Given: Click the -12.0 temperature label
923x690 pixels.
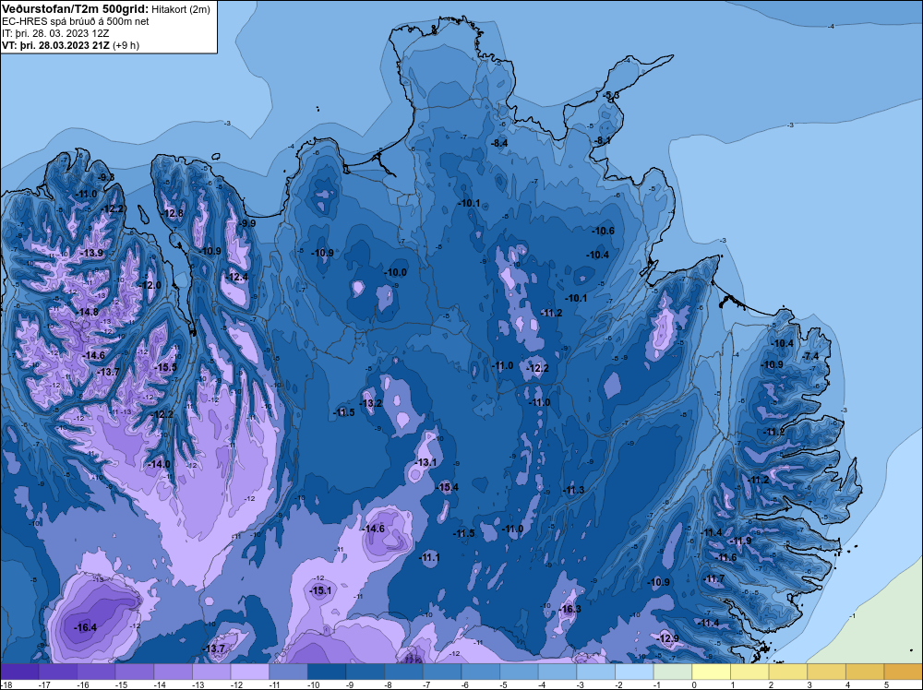Looking at the screenshot, I should pyautogui.click(x=150, y=285).
